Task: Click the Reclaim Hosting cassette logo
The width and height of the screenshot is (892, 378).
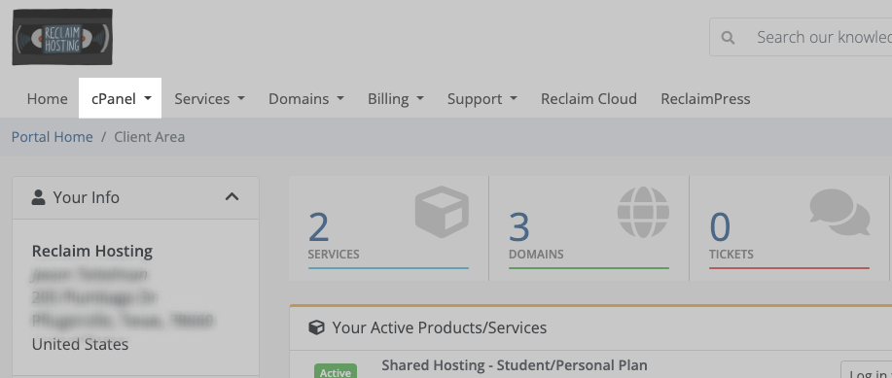Action: [x=62, y=37]
